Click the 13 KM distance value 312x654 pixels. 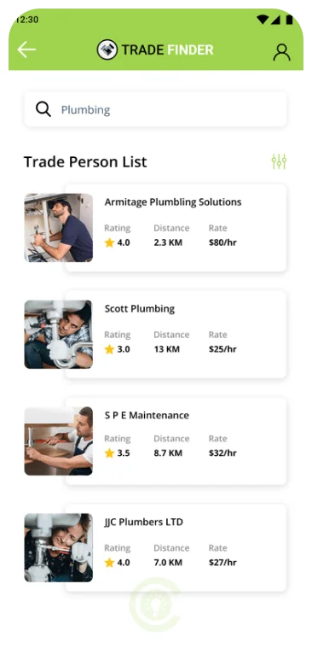pos(166,349)
